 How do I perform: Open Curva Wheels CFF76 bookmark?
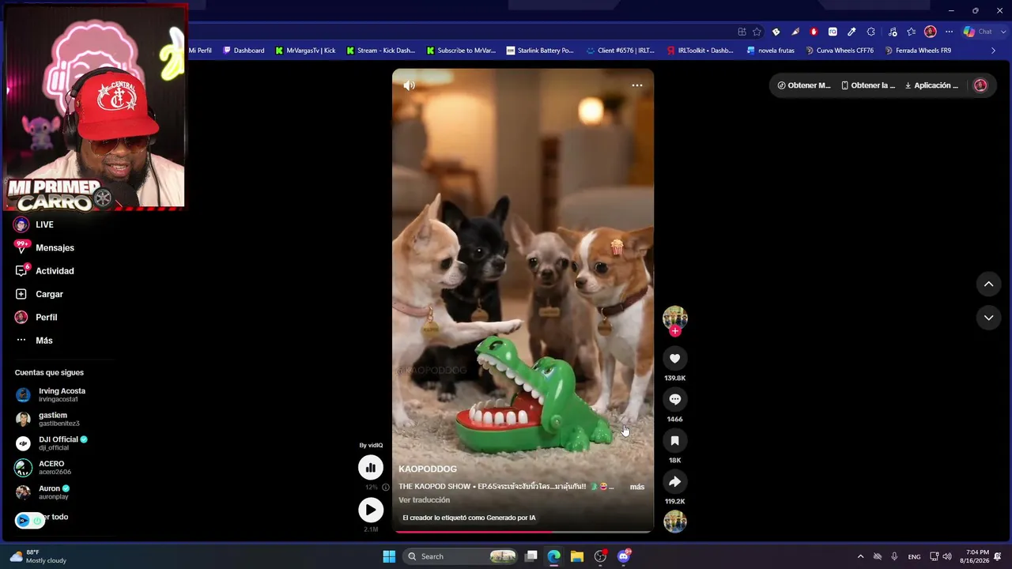(x=840, y=51)
